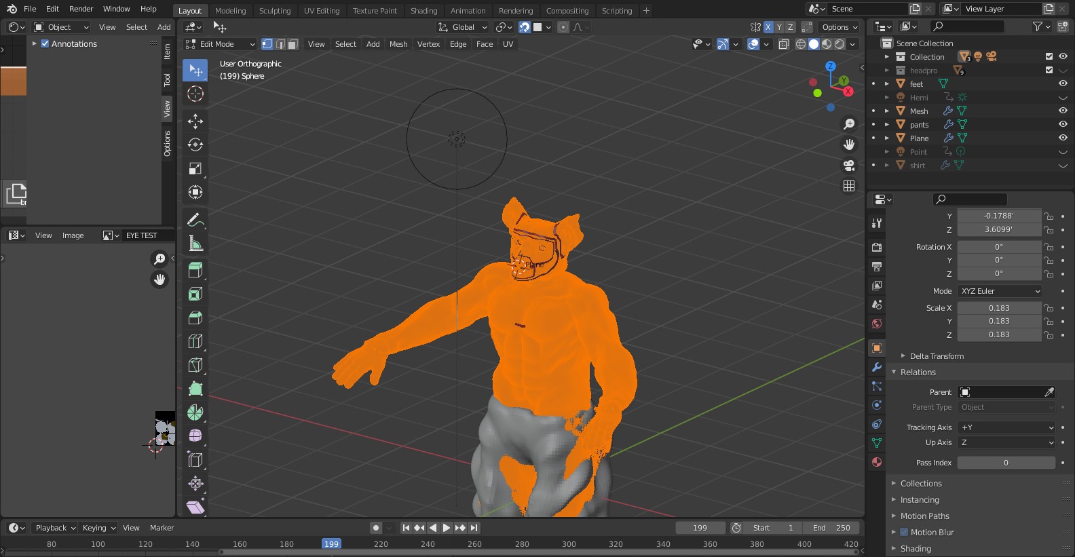Toggle camera view in viewport
Viewport: 1075px width, 557px height.
[x=848, y=165]
